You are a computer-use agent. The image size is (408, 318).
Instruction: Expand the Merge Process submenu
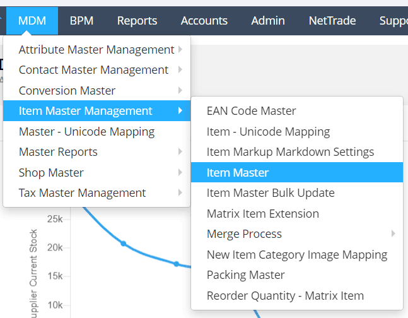click(x=244, y=233)
